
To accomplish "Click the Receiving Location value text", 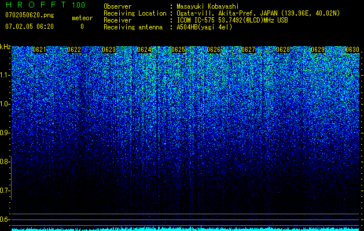I will coord(258,13).
